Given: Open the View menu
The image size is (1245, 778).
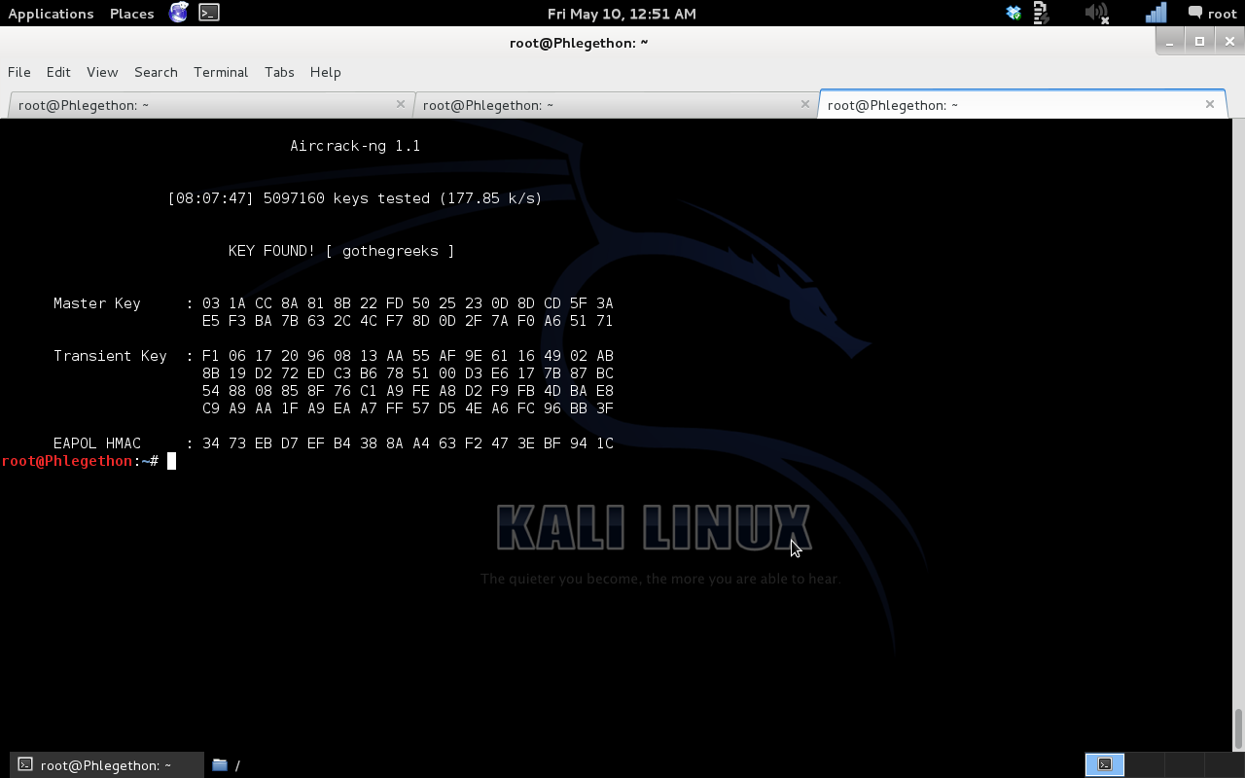Looking at the screenshot, I should [102, 72].
